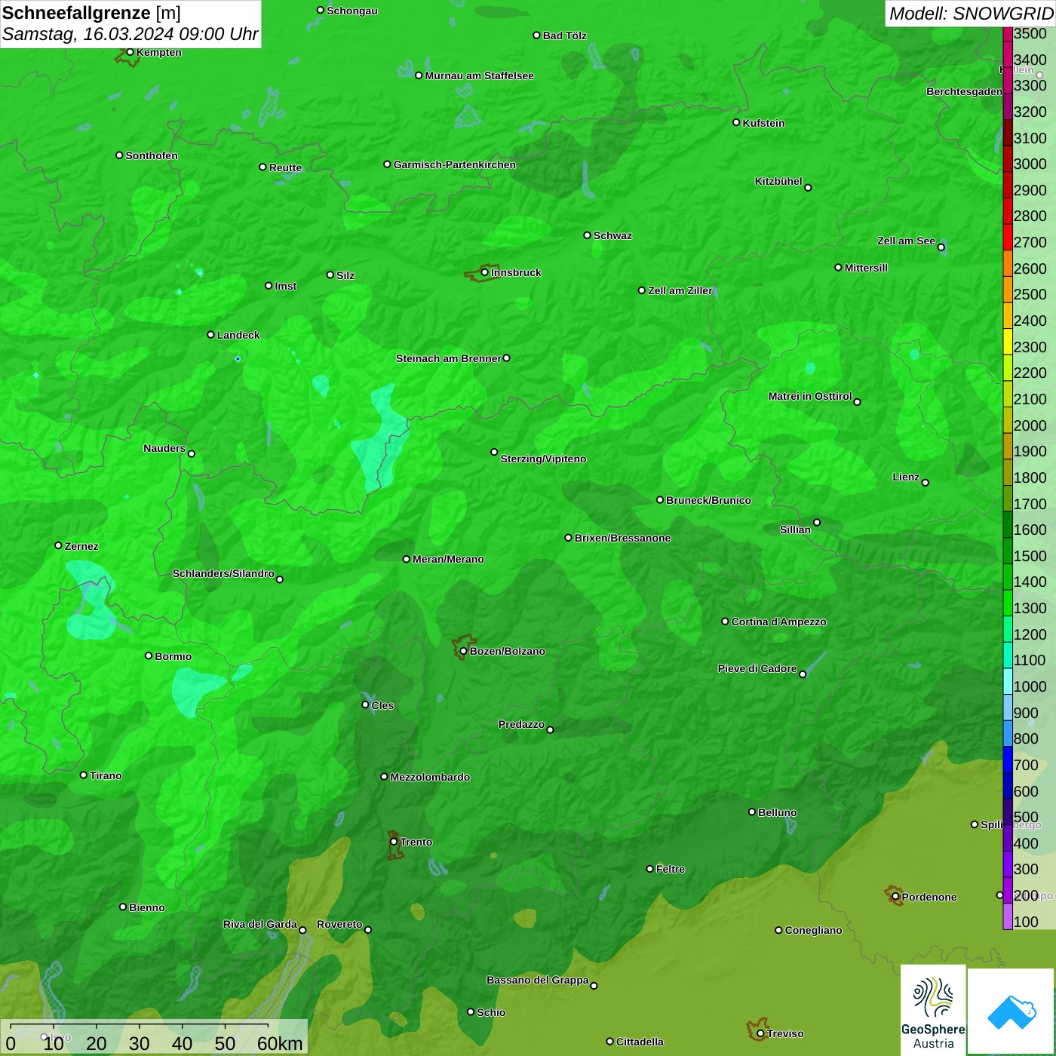Viewport: 1056px width, 1056px height.
Task: Click the Reutte label
Action: tap(285, 167)
